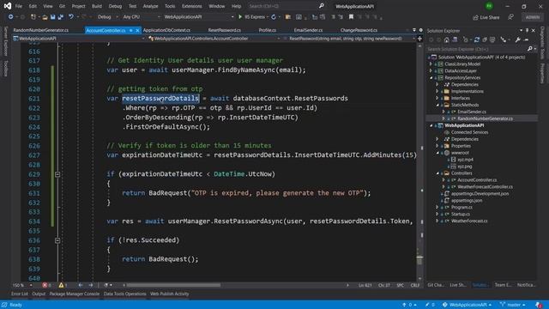Screen dimensions: 549x309
Task: Click the Collapse All icon in Solution Explorer
Action: point(485,40)
